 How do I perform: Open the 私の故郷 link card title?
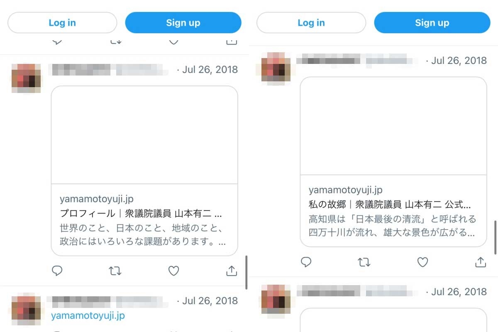point(390,205)
